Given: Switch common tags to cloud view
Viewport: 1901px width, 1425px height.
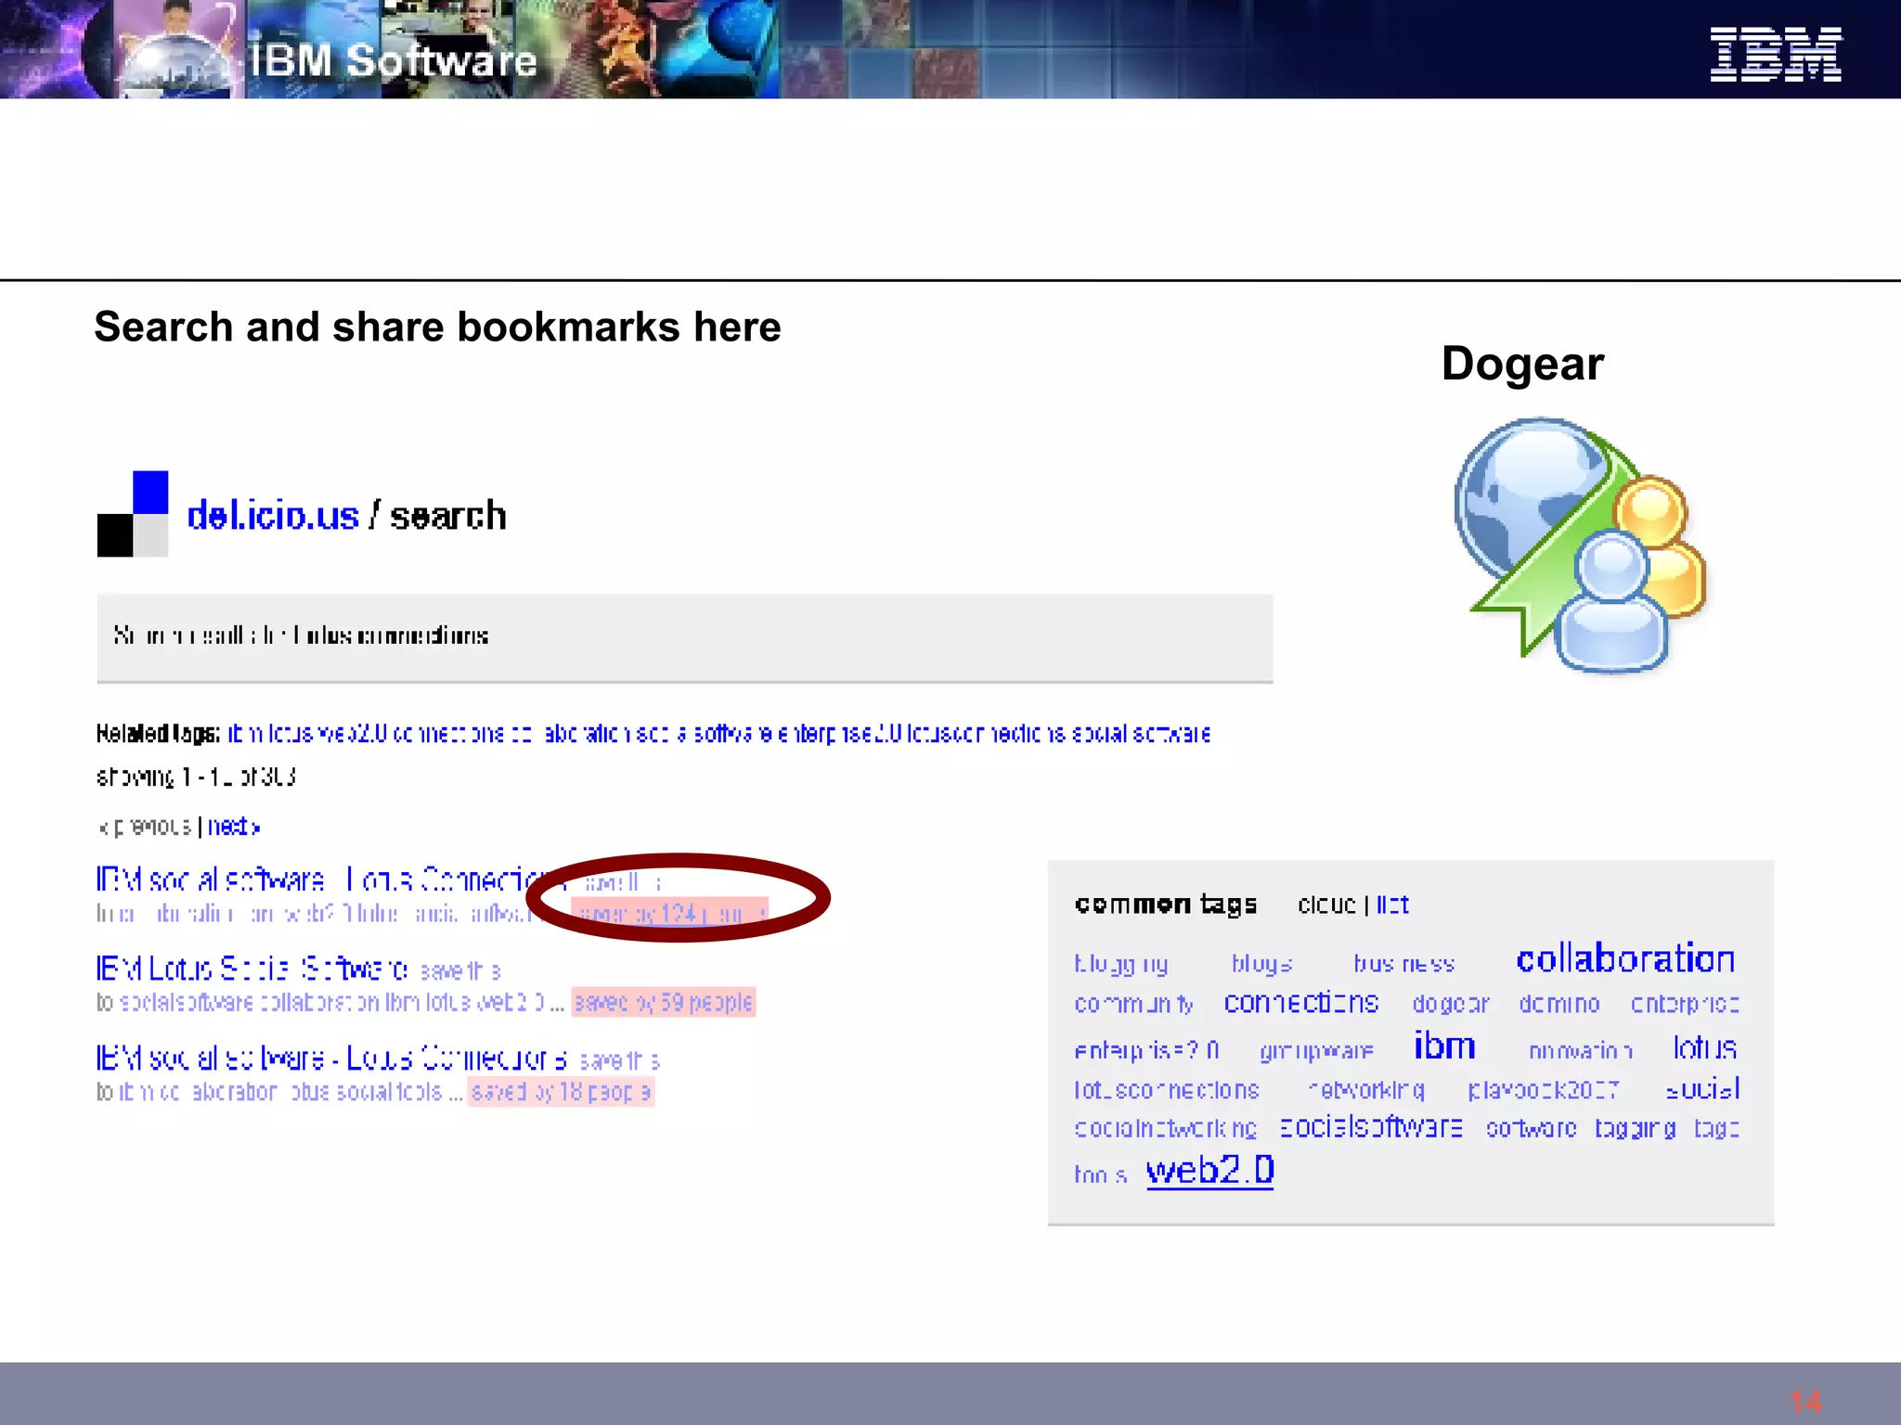Looking at the screenshot, I should [x=1326, y=905].
